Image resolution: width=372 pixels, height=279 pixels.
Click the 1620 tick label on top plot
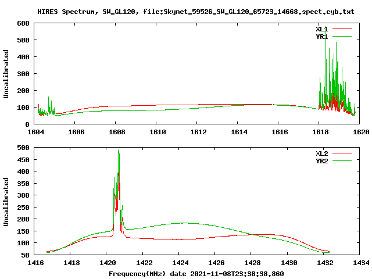(361, 132)
